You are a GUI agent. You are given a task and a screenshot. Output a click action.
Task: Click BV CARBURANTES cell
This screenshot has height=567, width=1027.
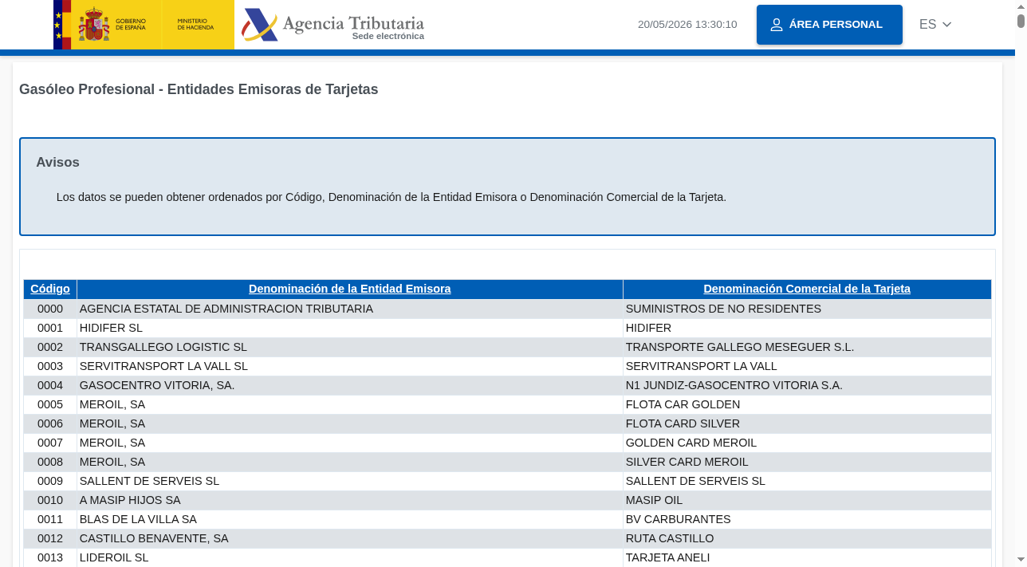807,519
